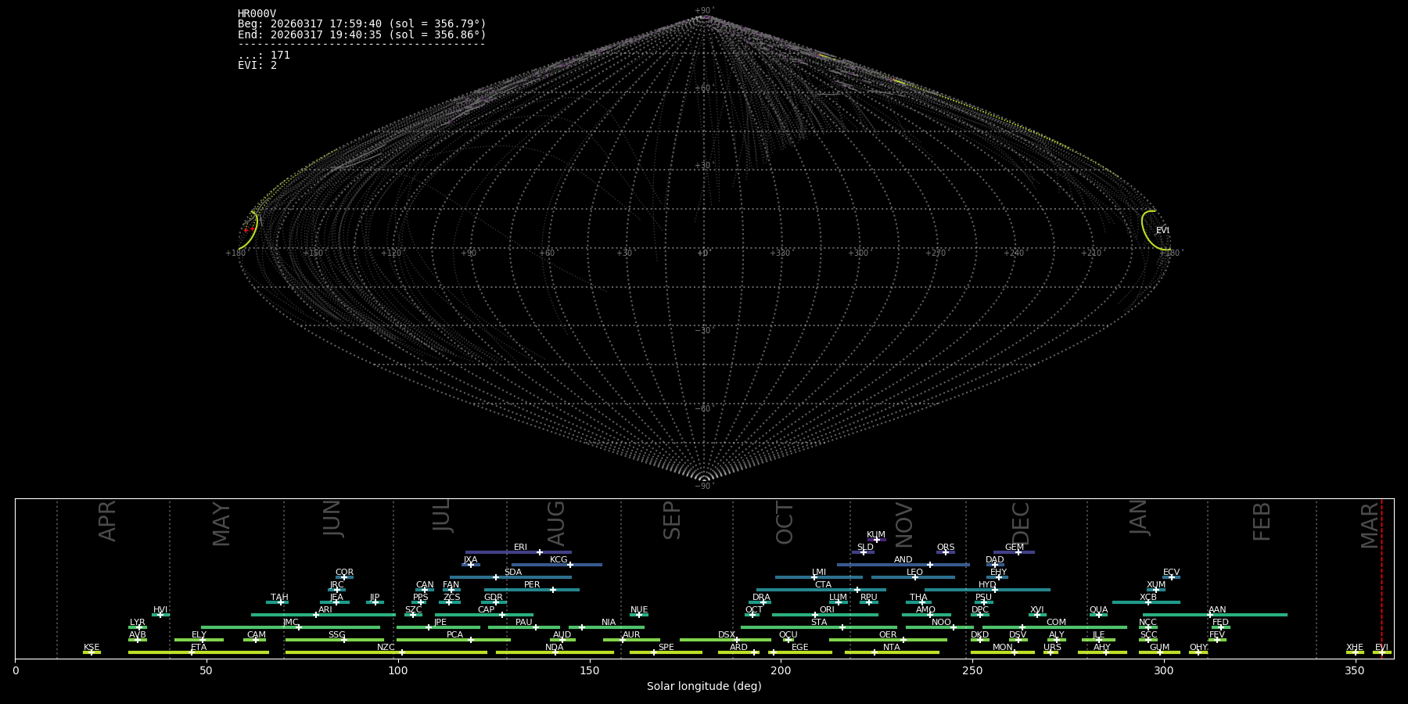Click the +90° north pole label
Screen dimensions: 1408x704
(x=704, y=11)
